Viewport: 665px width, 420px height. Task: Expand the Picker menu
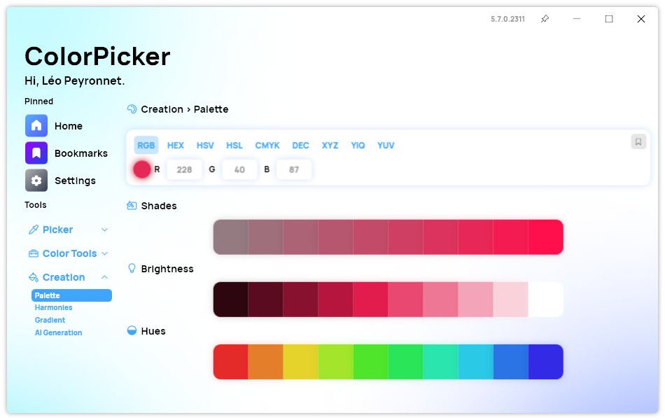106,230
